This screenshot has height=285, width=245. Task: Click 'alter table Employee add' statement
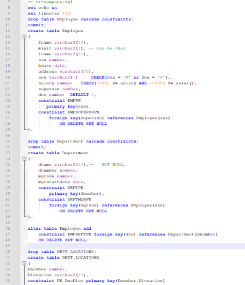(x=60, y=229)
